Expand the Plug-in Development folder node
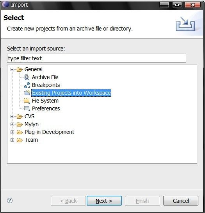 click(x=12, y=132)
